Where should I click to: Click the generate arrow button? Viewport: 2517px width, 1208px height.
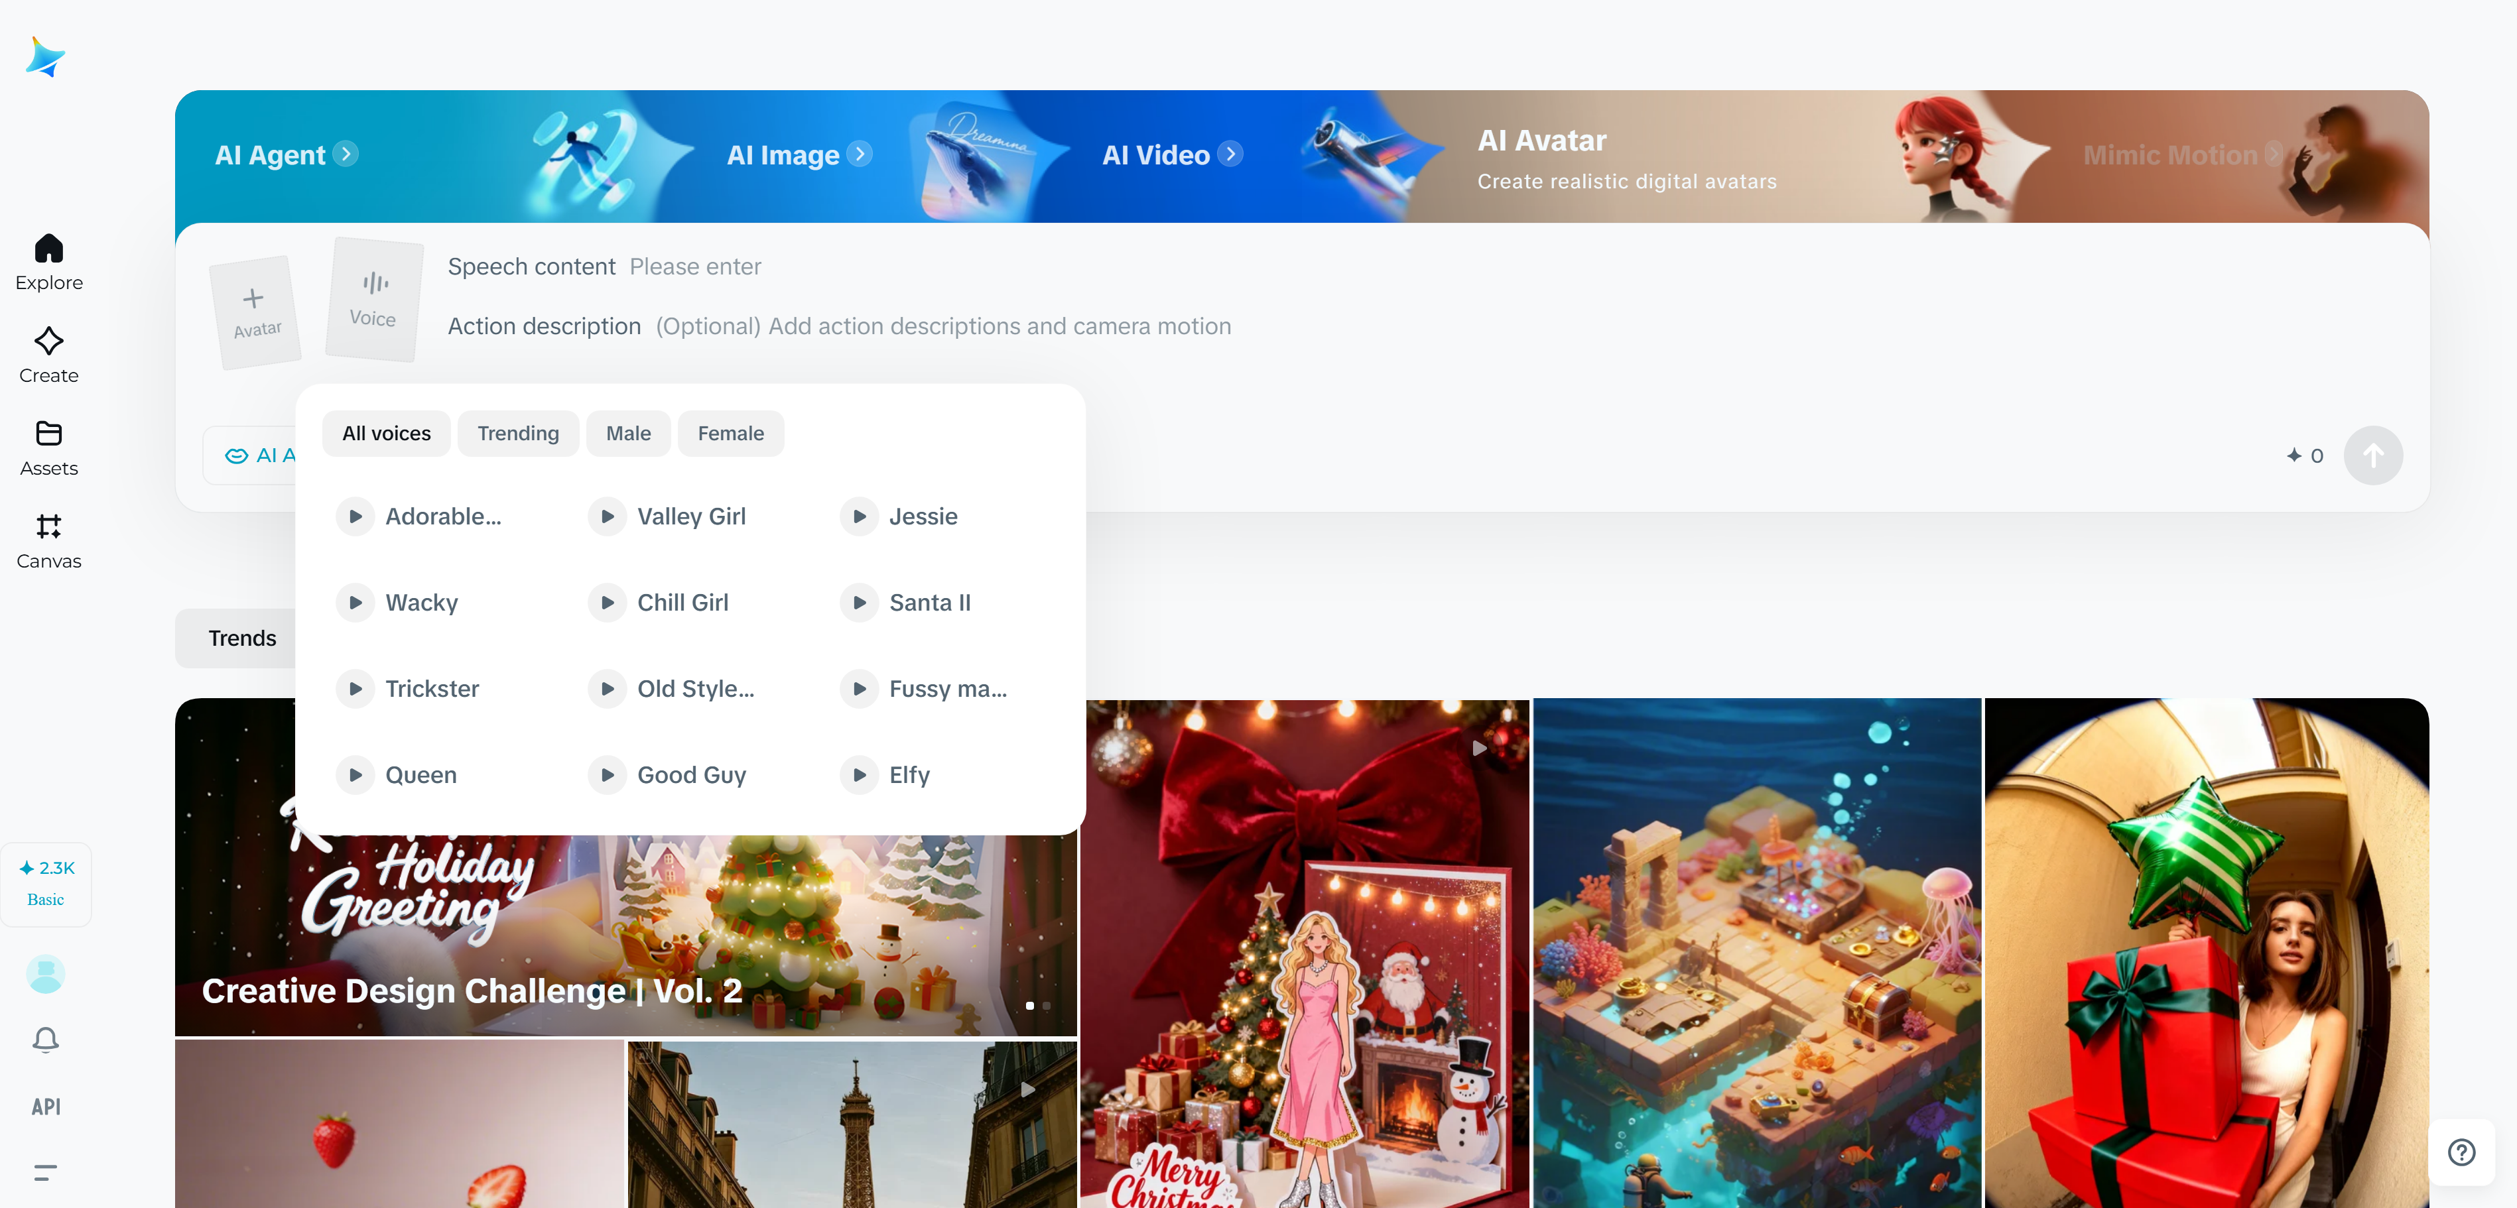click(x=2373, y=455)
